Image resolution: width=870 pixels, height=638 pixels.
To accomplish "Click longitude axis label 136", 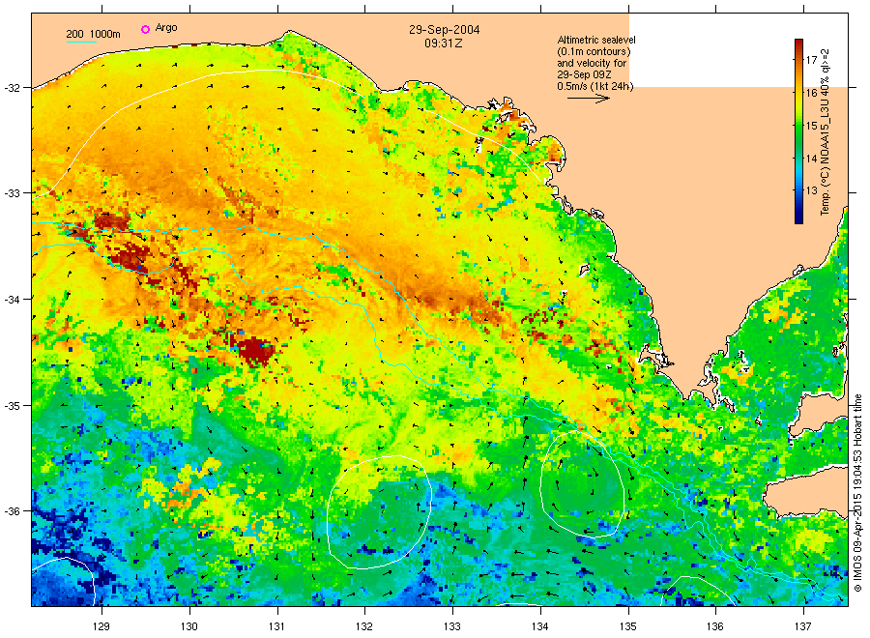I will pos(715,626).
